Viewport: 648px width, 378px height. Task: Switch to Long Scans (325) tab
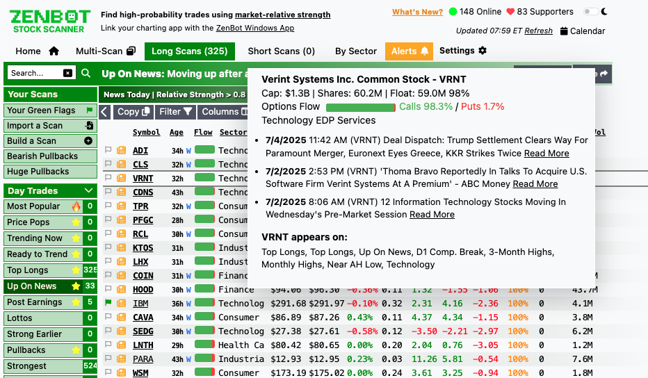[x=190, y=51]
